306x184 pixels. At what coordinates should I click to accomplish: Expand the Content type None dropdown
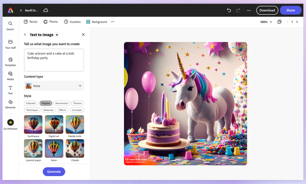coord(54,86)
